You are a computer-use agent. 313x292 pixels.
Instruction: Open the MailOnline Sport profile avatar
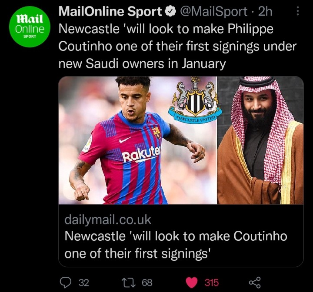tap(30, 27)
